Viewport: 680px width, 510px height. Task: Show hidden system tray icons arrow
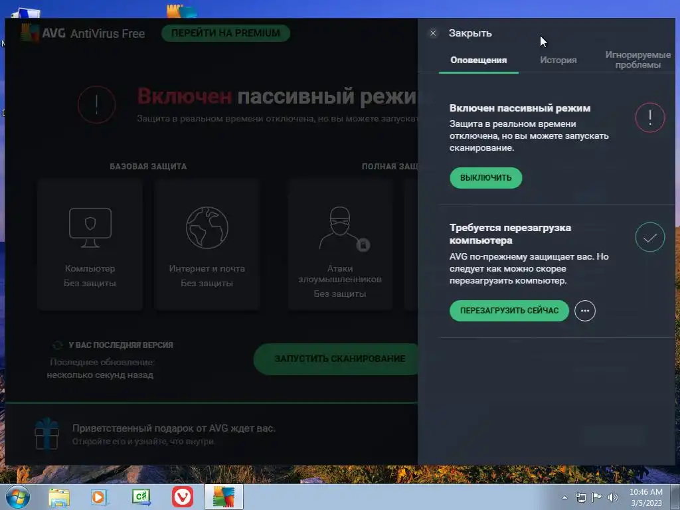tap(564, 497)
